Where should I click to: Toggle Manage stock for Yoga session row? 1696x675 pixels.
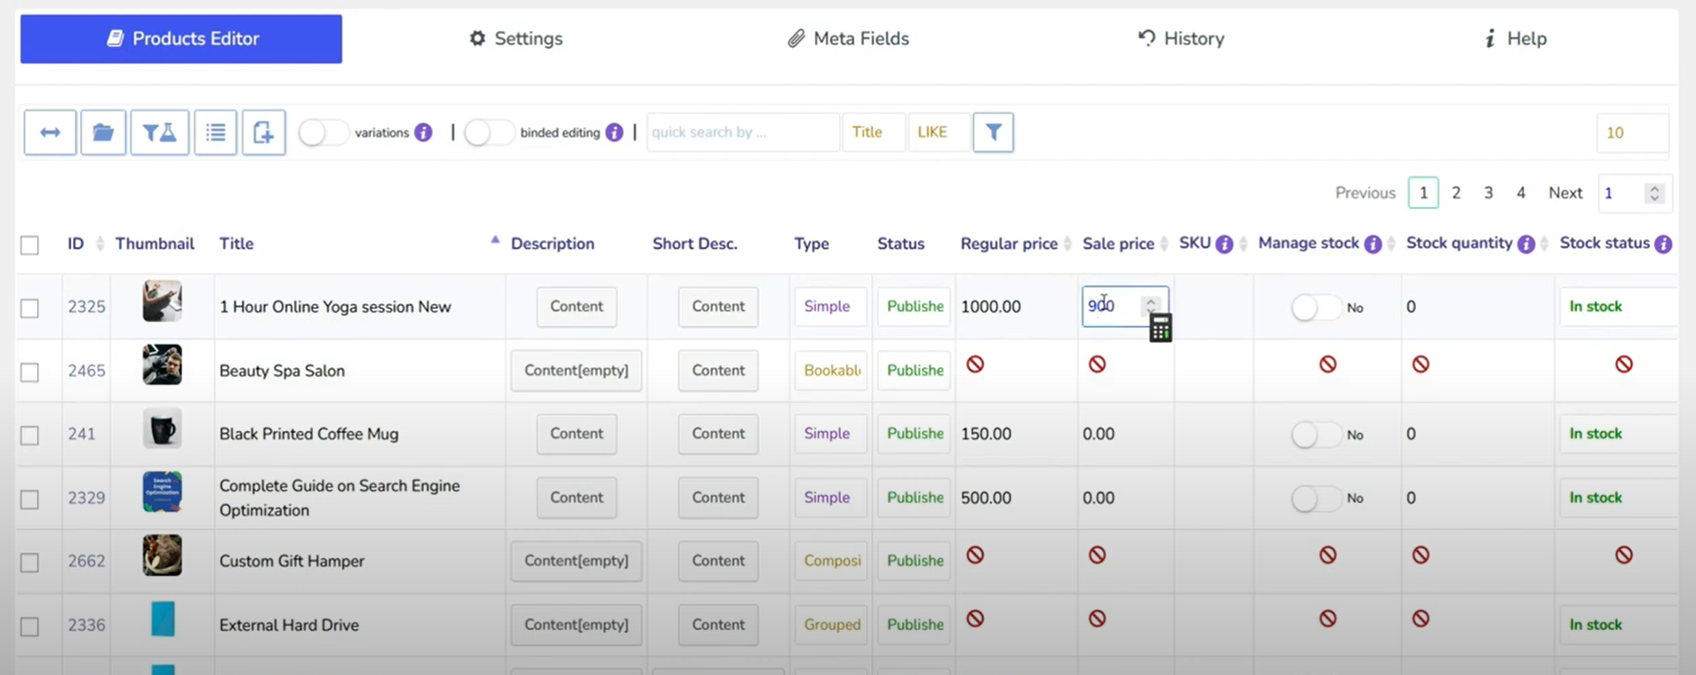pos(1316,308)
